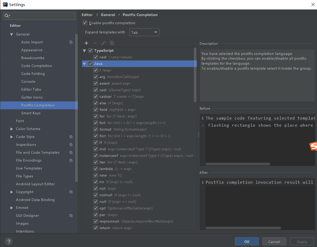Uncheck the notnull template checkbox
The image size is (317, 247).
coord(96,195)
